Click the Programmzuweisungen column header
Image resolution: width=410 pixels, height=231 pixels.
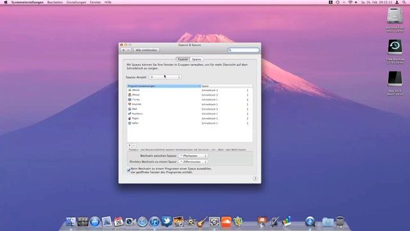pyautogui.click(x=164, y=86)
